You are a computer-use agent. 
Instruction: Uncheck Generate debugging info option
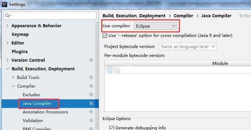[x=112, y=128]
